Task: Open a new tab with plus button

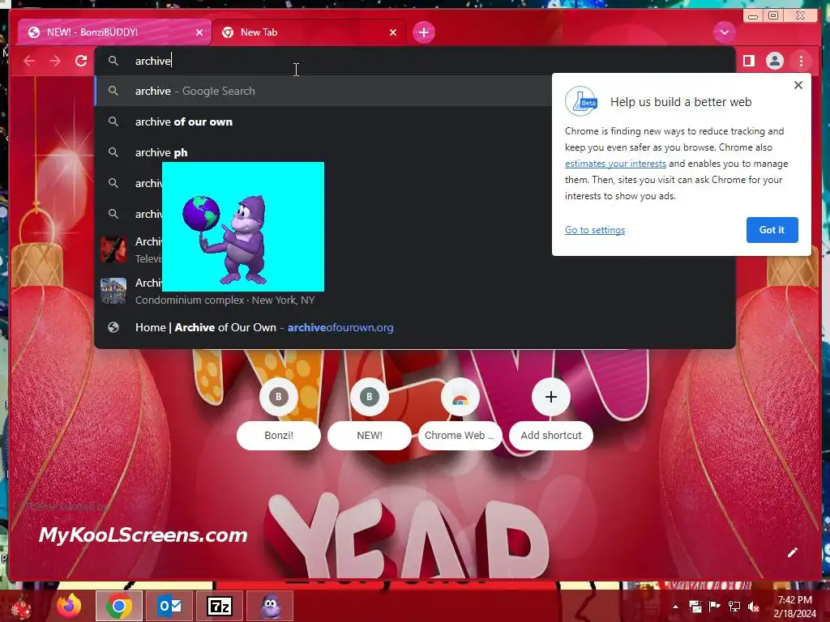Action: [x=423, y=32]
